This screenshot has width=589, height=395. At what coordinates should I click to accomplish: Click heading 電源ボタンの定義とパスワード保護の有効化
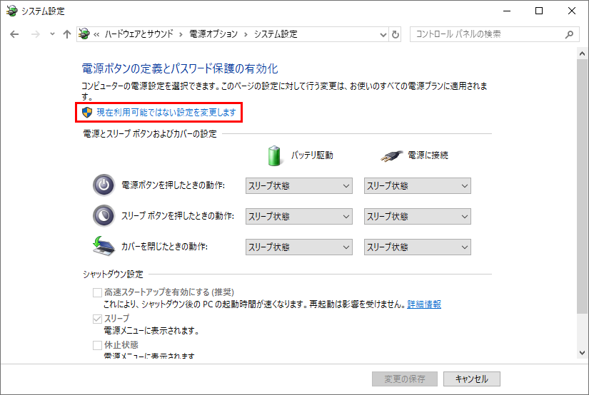click(x=180, y=68)
